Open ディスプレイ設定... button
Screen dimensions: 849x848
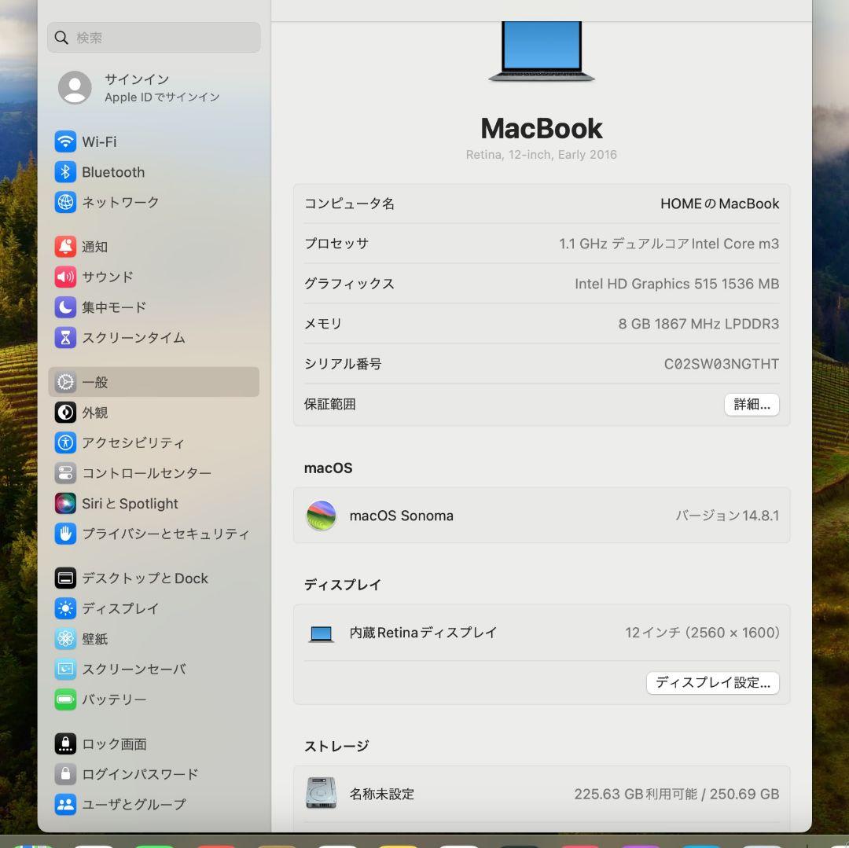712,683
